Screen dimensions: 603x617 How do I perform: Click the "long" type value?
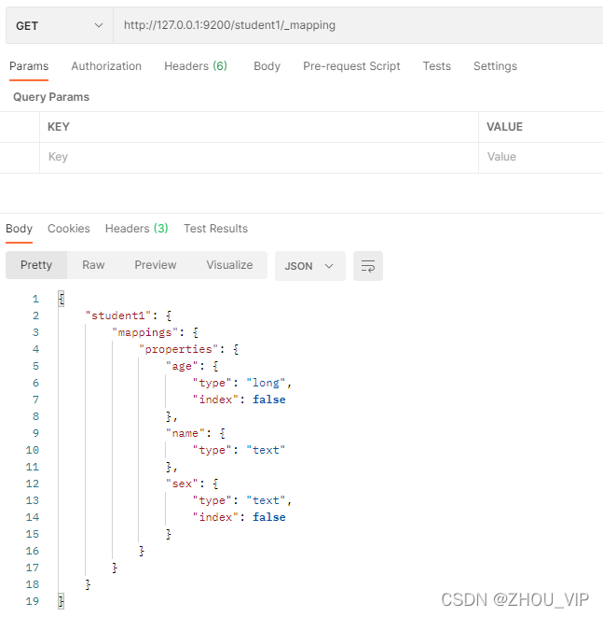tap(266, 383)
